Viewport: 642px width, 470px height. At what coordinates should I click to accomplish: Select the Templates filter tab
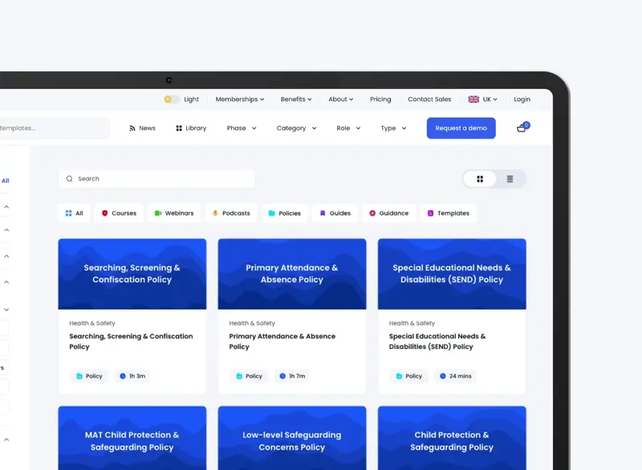(448, 213)
